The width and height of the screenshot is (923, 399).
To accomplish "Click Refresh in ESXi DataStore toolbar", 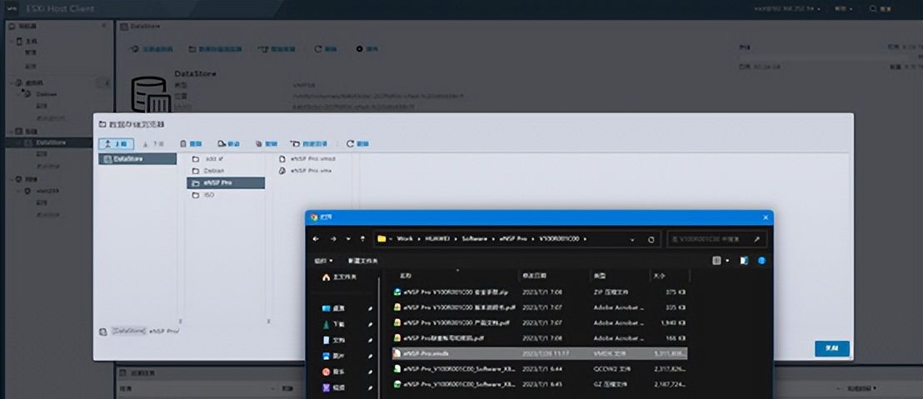I will click(x=326, y=49).
